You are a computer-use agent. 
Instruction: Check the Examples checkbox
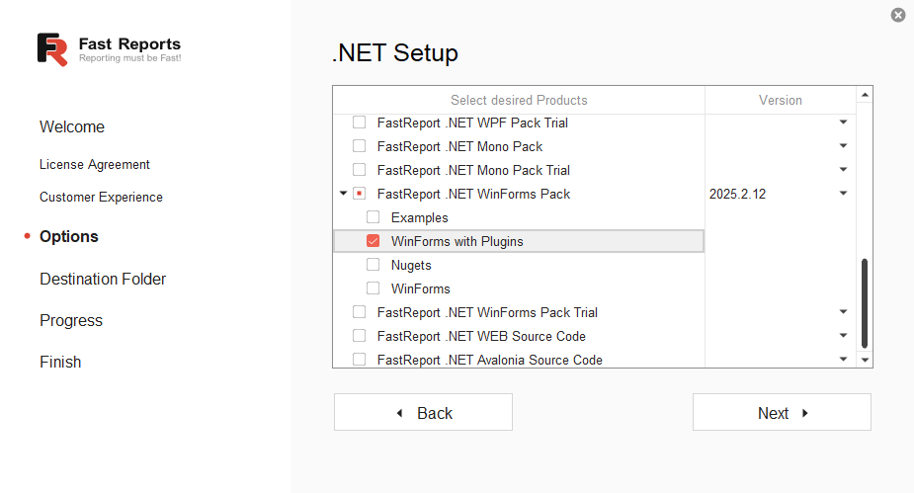coord(374,217)
